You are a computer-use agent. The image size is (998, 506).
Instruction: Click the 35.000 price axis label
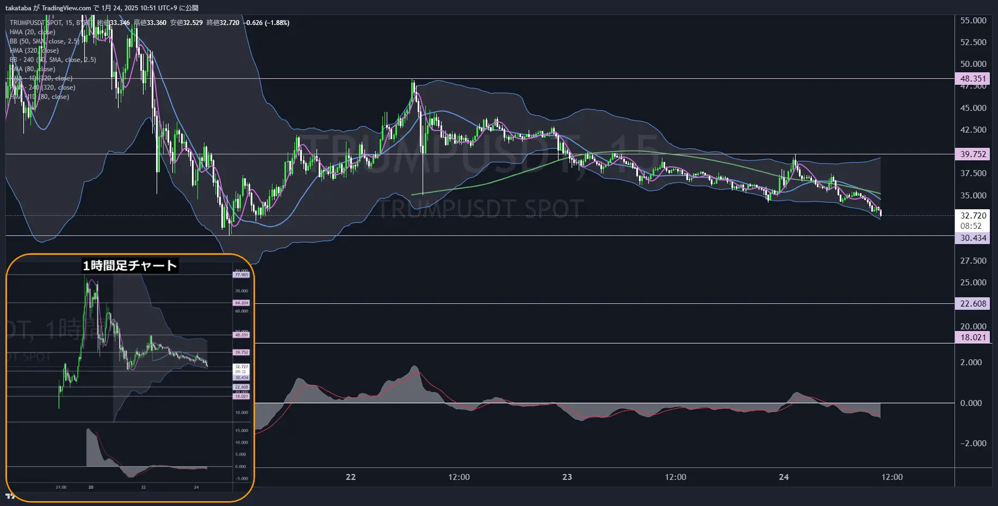pos(973,196)
